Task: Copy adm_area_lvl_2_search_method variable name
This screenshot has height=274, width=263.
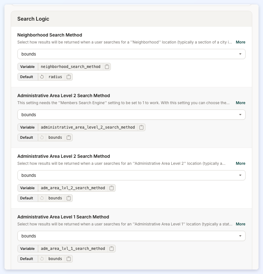Action: point(111,188)
